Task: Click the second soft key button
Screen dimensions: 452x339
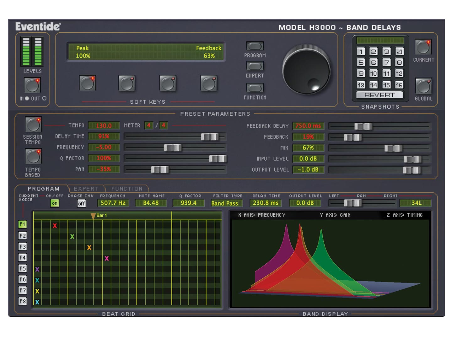Action: [127, 83]
